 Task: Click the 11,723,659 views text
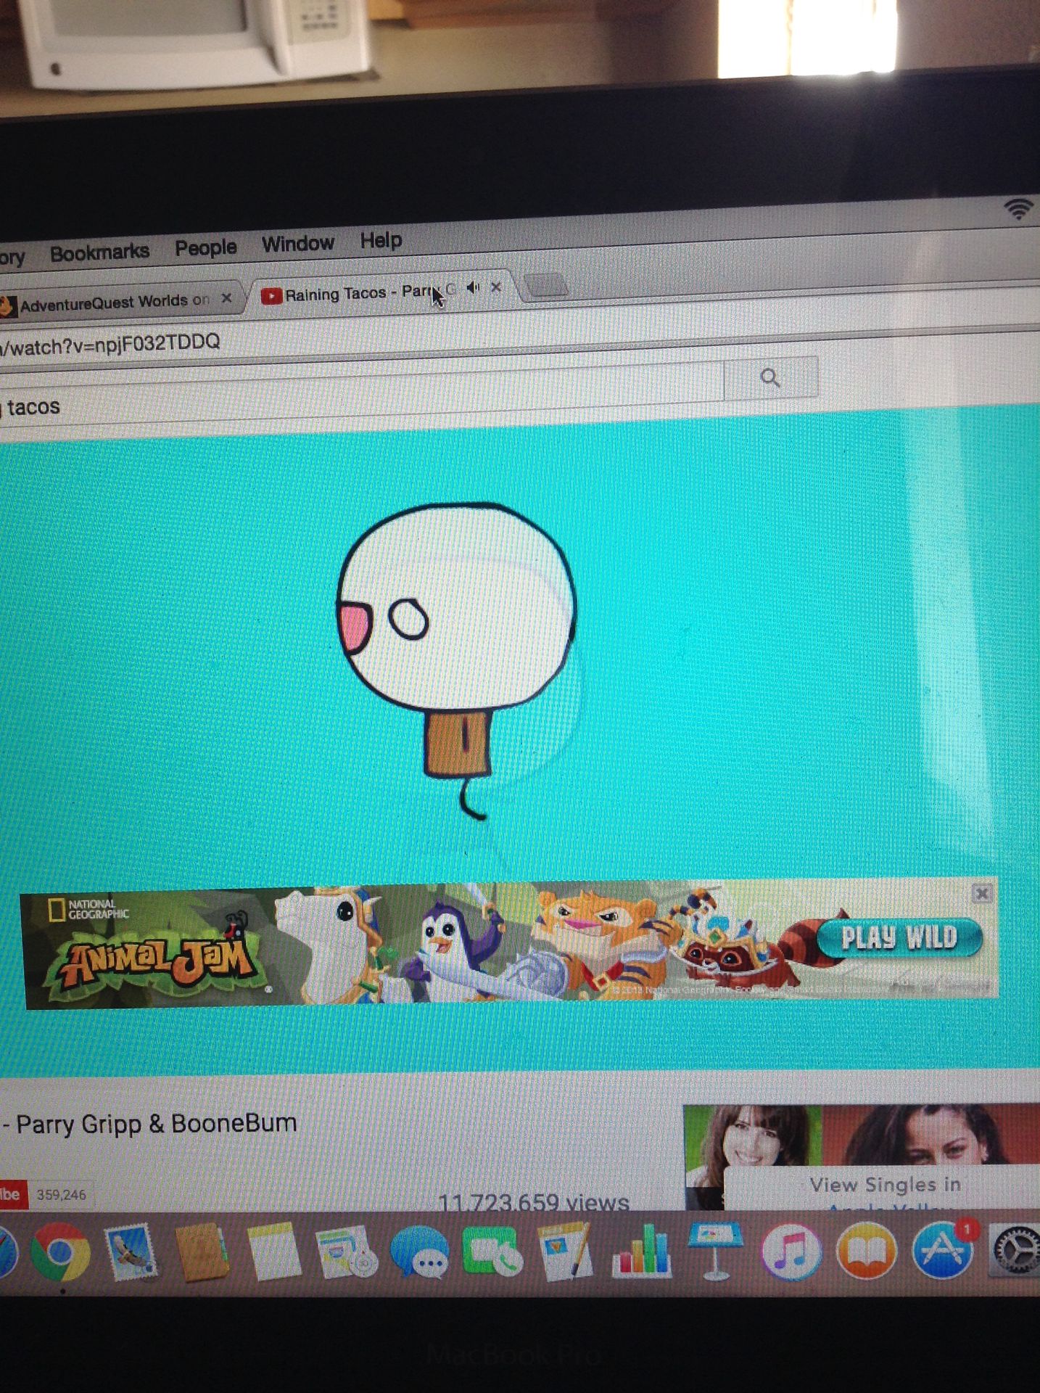pyautogui.click(x=534, y=1202)
